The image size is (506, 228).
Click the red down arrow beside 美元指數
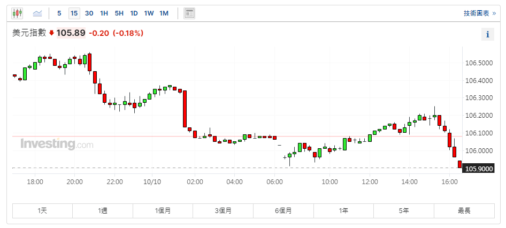click(51, 33)
